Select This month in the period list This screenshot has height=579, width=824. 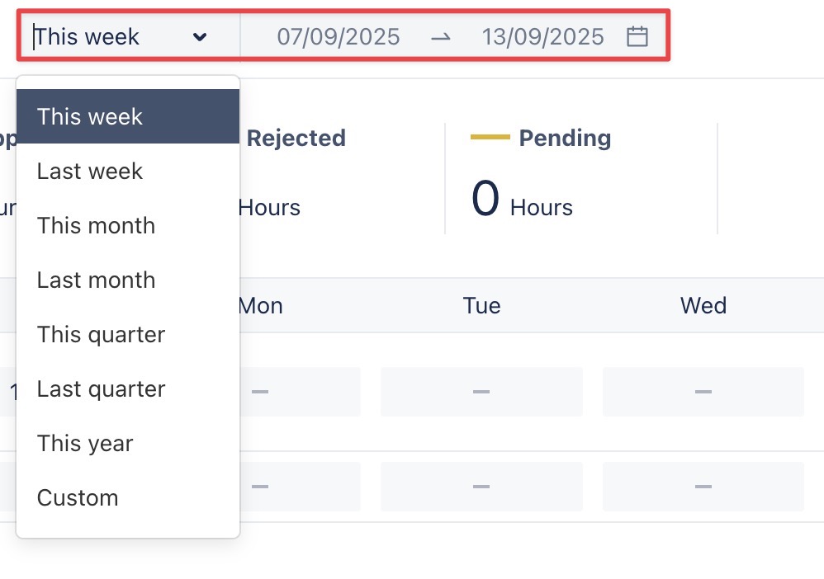point(96,225)
